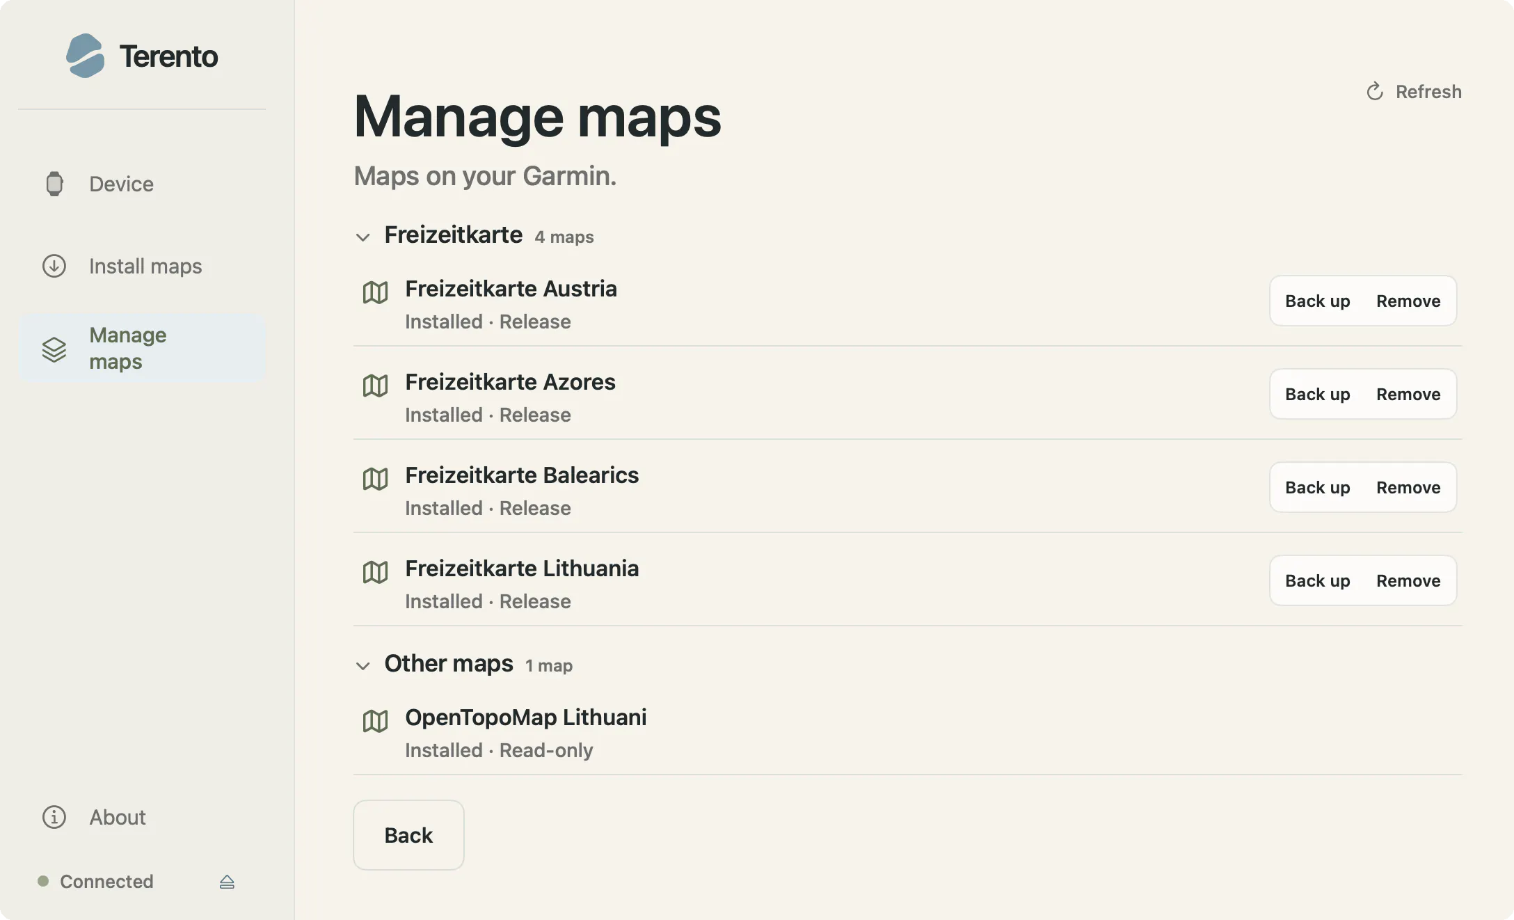Click the map icon beside Freizeitkarte Balearics
This screenshot has height=920, width=1514.
click(375, 479)
